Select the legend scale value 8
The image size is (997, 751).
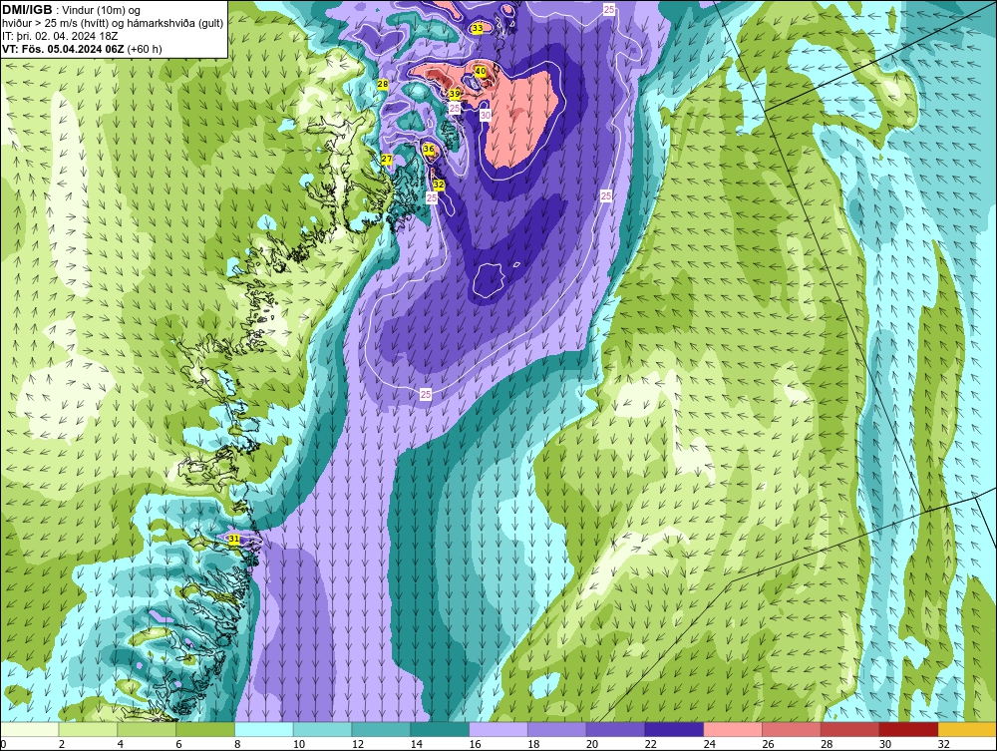pos(238,744)
